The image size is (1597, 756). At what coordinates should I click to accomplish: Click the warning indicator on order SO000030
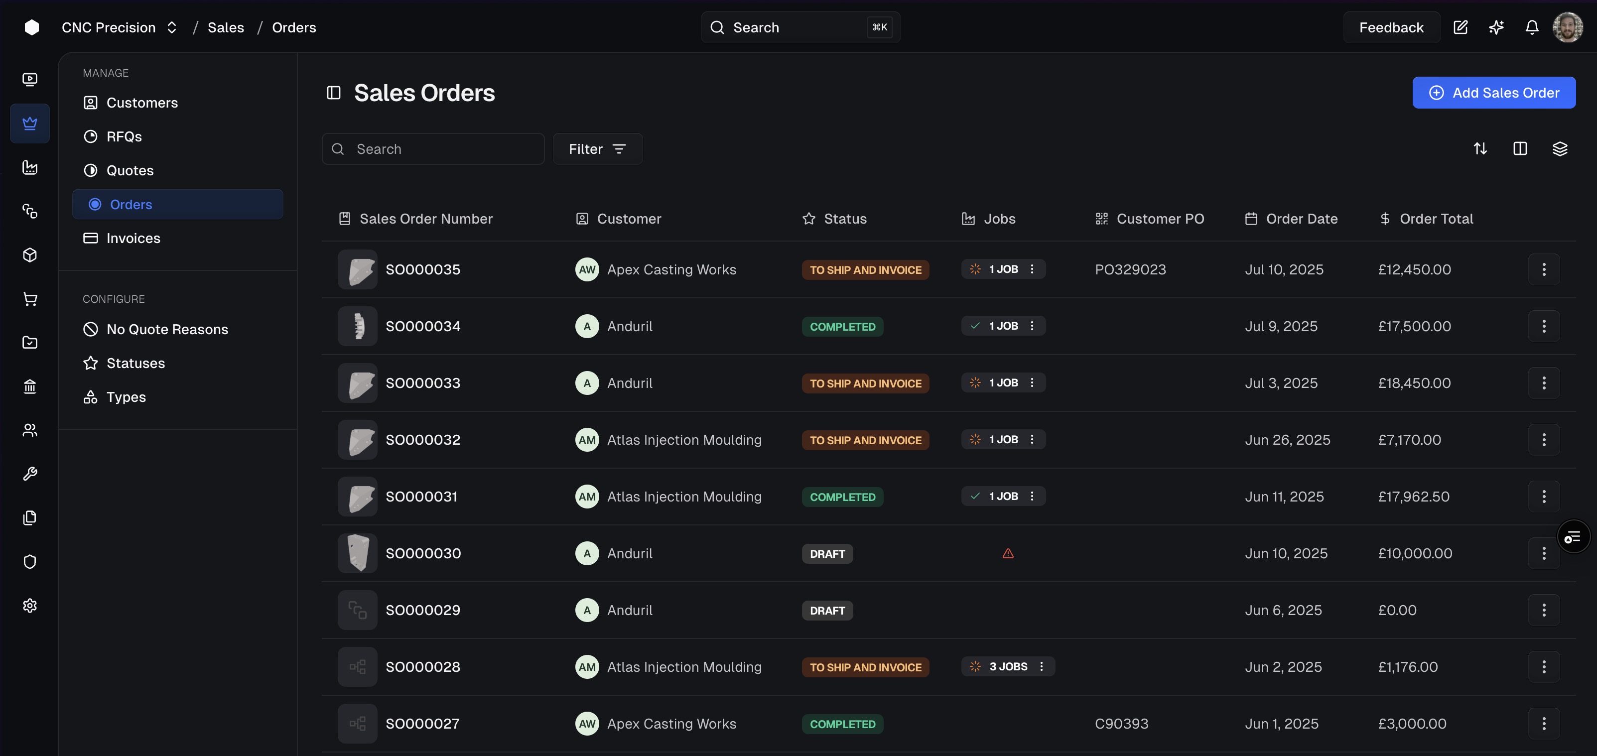1009,553
